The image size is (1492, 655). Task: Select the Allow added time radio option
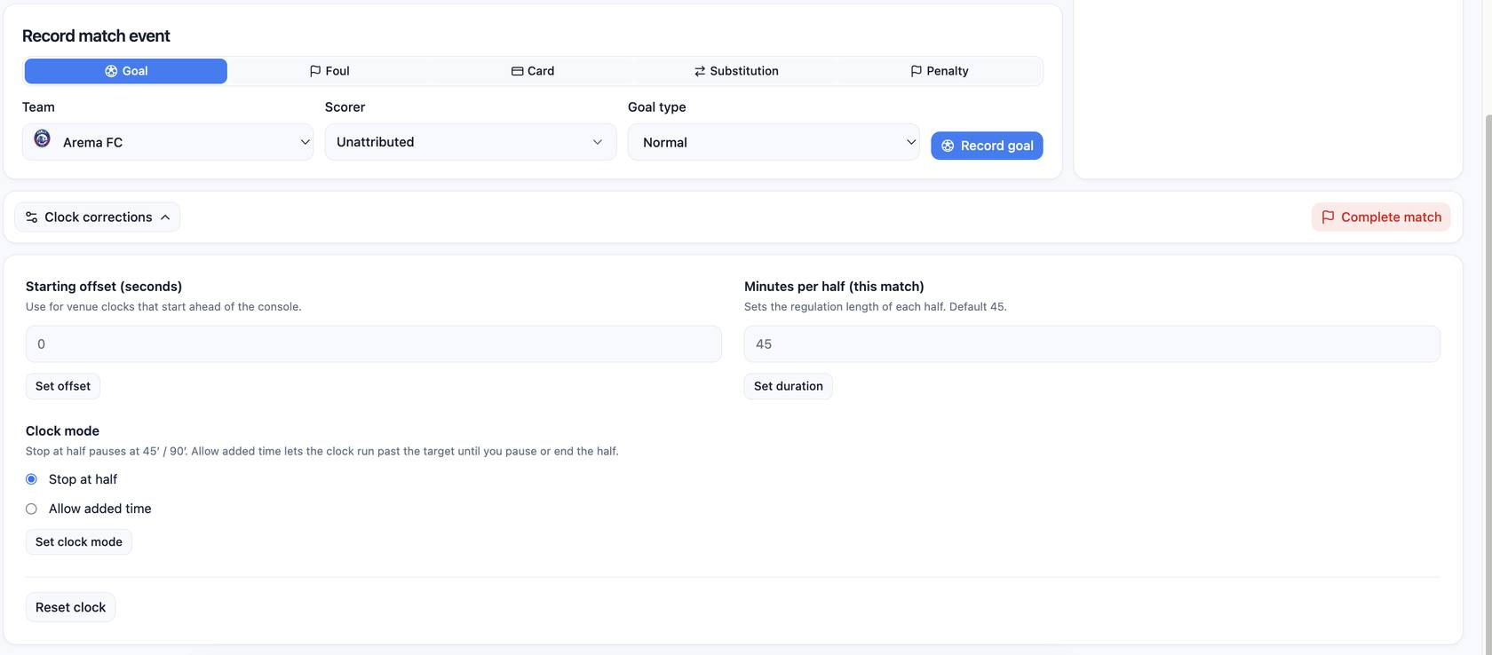tap(31, 509)
